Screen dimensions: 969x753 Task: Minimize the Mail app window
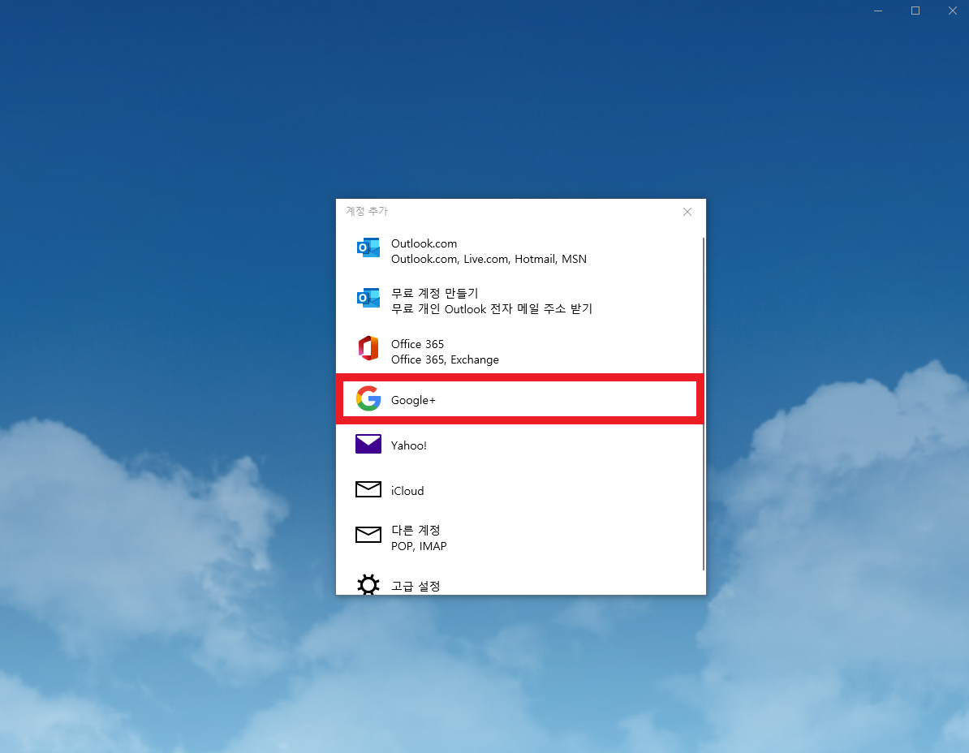coord(877,11)
